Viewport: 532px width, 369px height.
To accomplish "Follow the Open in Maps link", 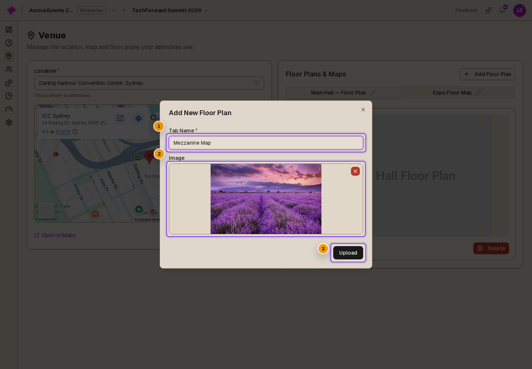I will pos(55,235).
